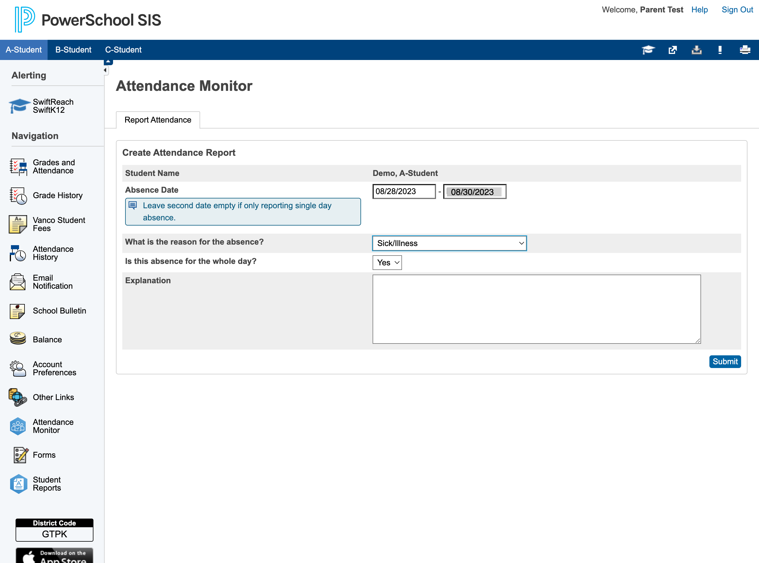Screen dimensions: 759x563
Task: Click the Attendance History icon
Action: click(18, 253)
